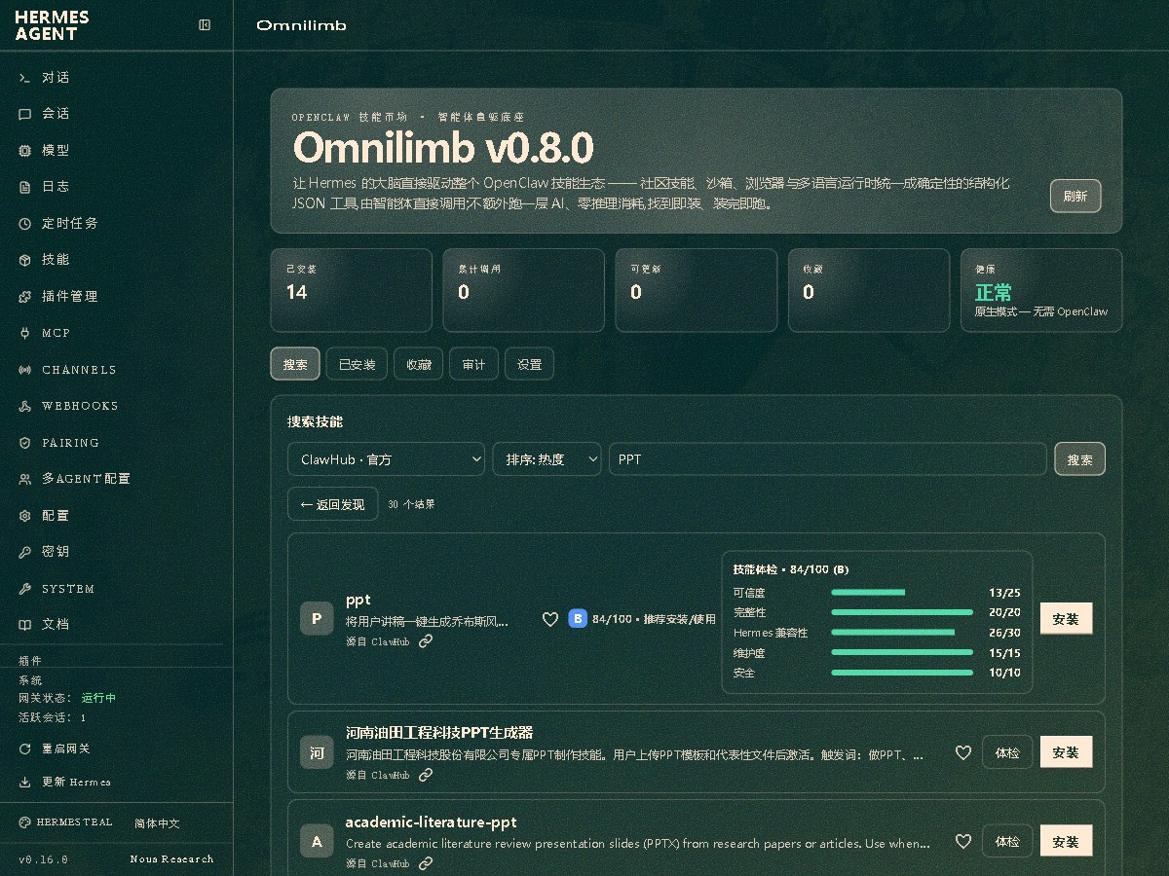
Task: Install the ppt skill
Action: click(x=1066, y=619)
